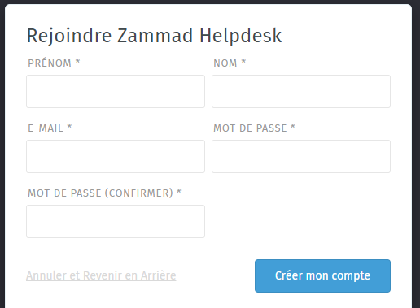Viewport: 420px width, 308px height.
Task: Select the Nom input box
Action: (x=301, y=92)
